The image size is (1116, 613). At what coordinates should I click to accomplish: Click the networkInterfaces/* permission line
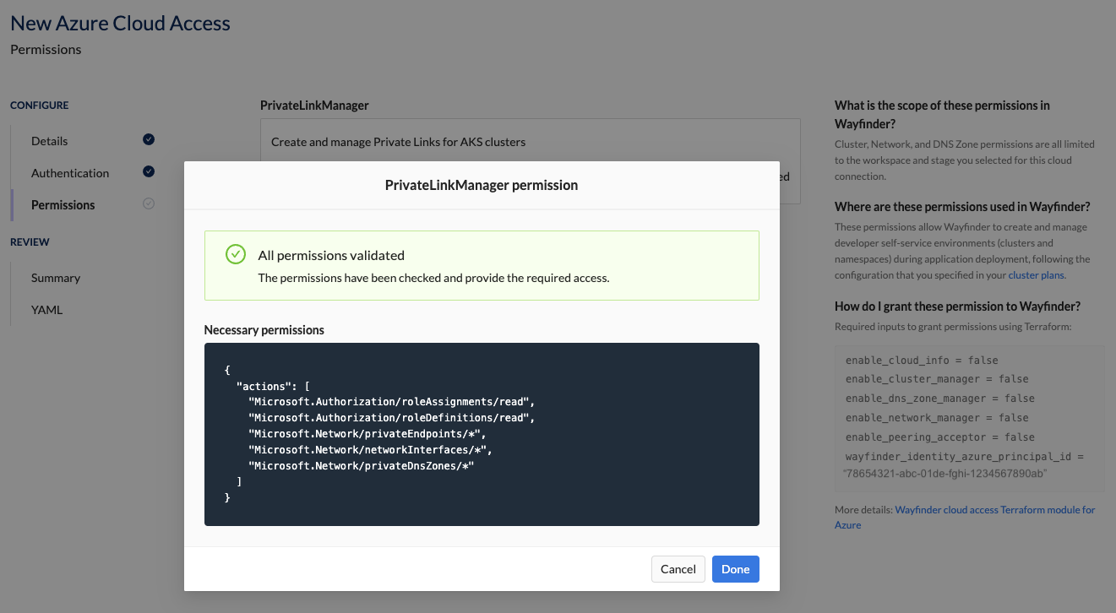[x=370, y=449]
